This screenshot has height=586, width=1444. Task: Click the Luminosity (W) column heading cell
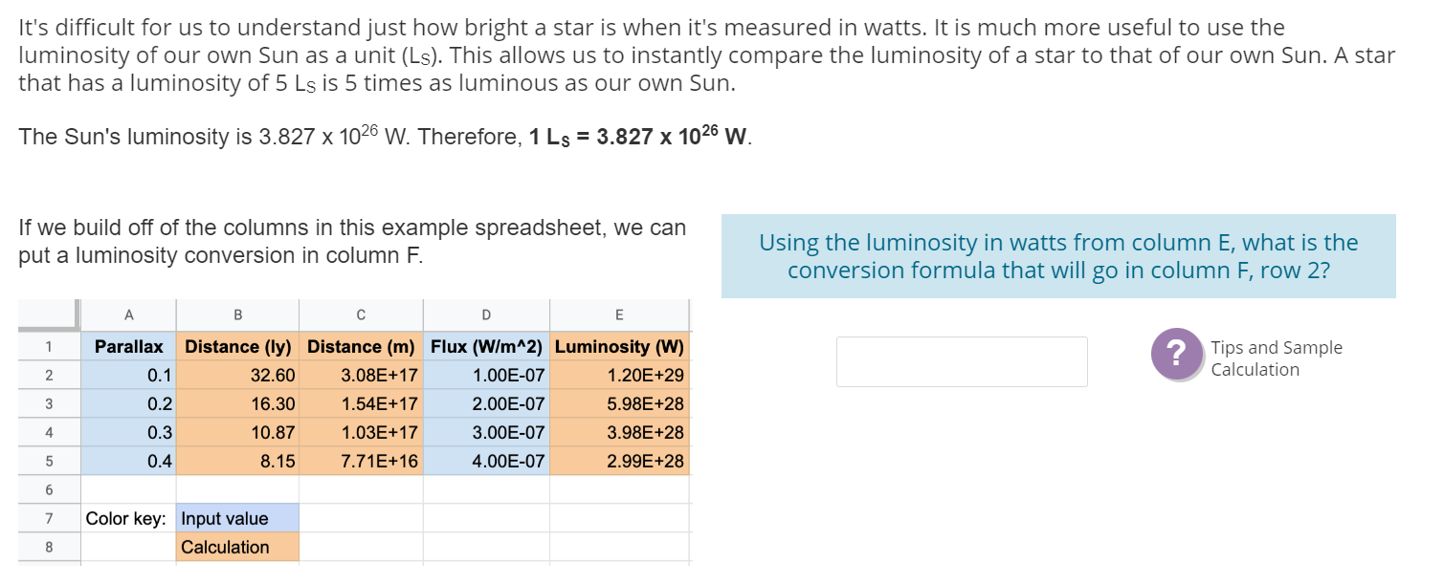tap(620, 346)
